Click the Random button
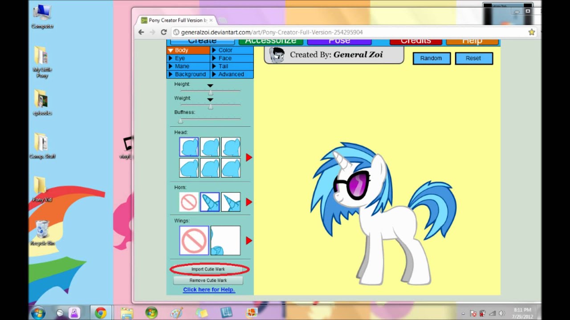Screen dimensions: 570x320 (x=432, y=58)
